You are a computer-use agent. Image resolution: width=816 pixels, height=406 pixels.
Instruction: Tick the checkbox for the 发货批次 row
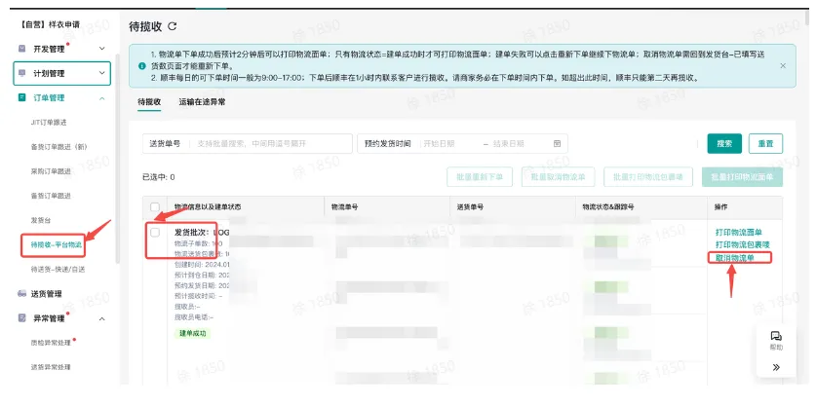click(155, 233)
